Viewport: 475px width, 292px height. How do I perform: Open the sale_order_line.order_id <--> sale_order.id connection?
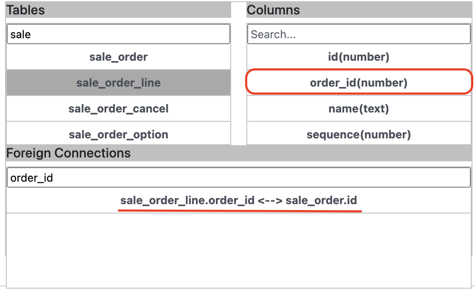tap(239, 200)
